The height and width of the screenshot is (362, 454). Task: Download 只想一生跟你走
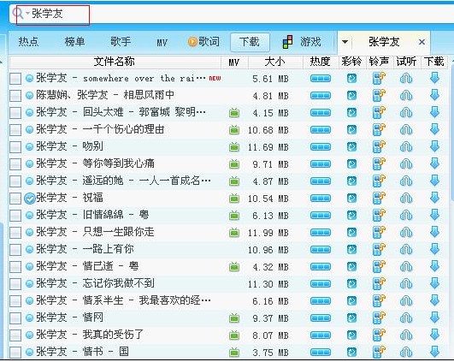tap(434, 232)
